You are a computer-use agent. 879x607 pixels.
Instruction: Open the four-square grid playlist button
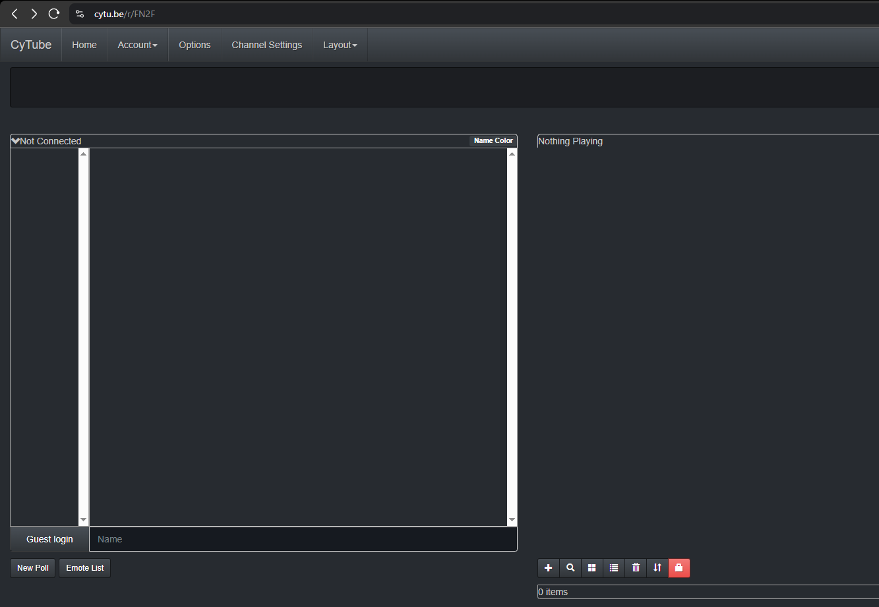(592, 568)
